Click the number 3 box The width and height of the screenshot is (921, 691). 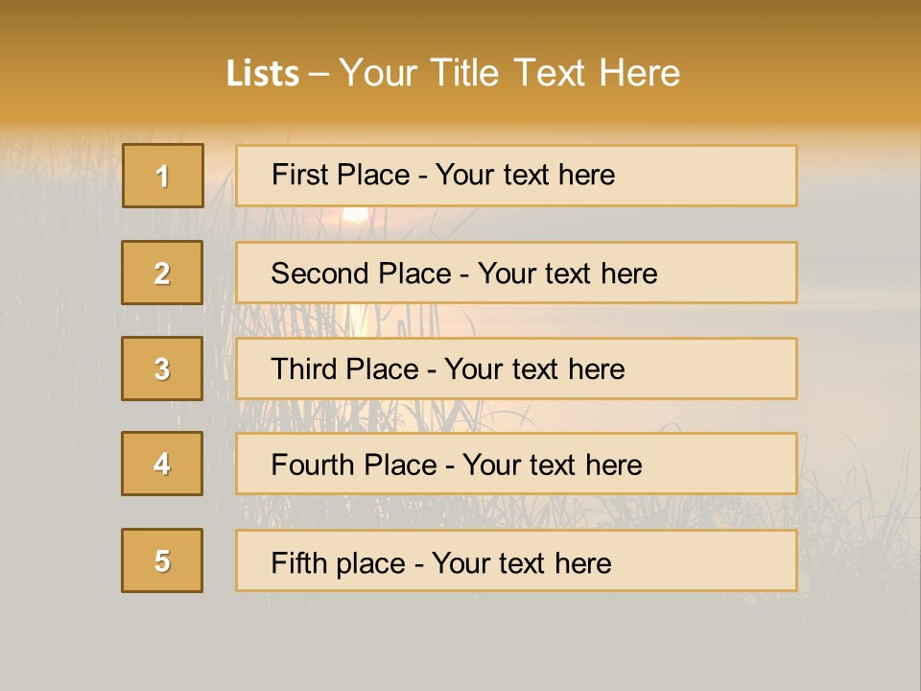tap(162, 369)
